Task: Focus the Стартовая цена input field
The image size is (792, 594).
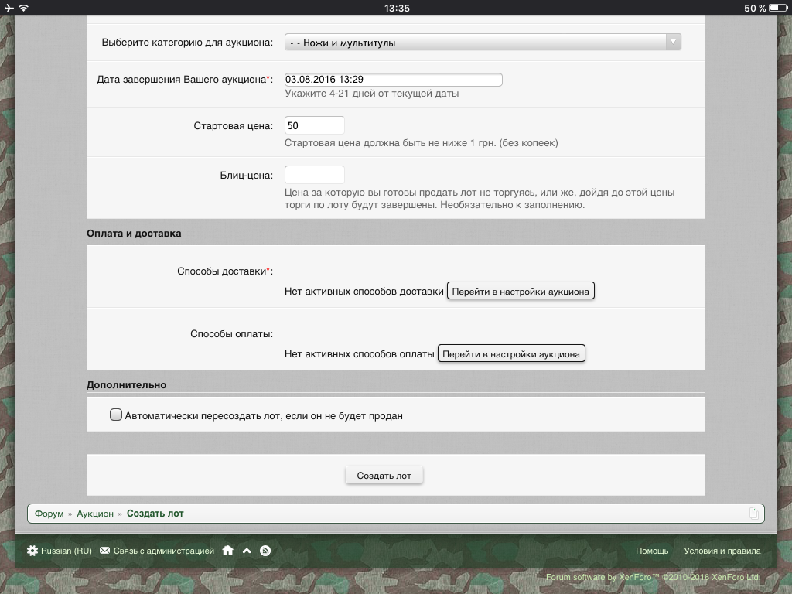Action: tap(315, 126)
